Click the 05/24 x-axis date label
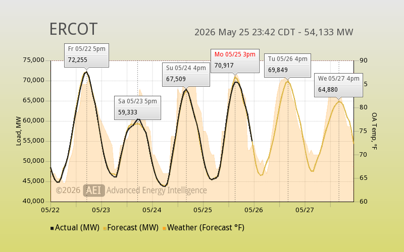The height and width of the screenshot is (252, 404). coord(152,210)
